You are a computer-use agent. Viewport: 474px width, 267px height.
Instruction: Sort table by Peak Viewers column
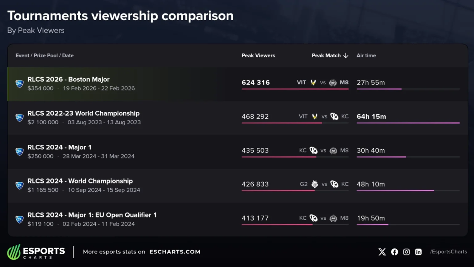258,56
